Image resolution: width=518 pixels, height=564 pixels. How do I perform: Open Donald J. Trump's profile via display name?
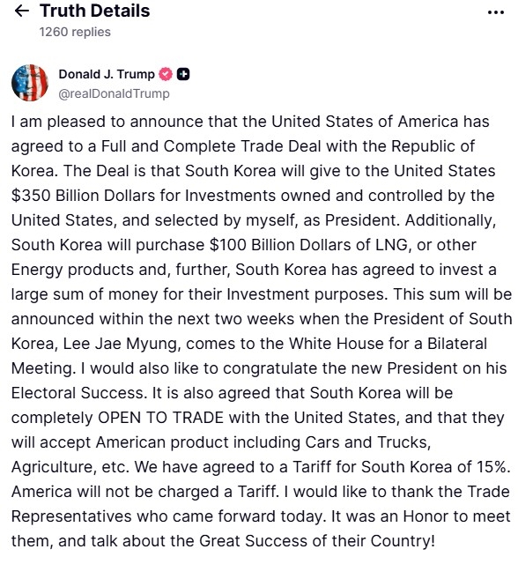(107, 74)
